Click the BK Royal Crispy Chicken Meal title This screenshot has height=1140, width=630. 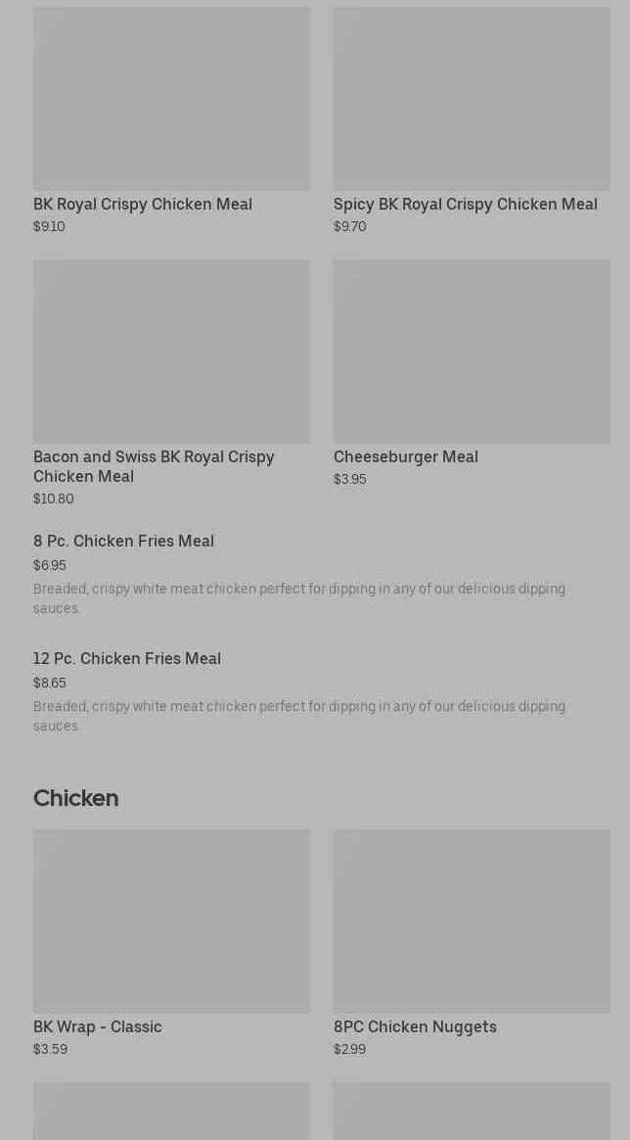click(143, 204)
